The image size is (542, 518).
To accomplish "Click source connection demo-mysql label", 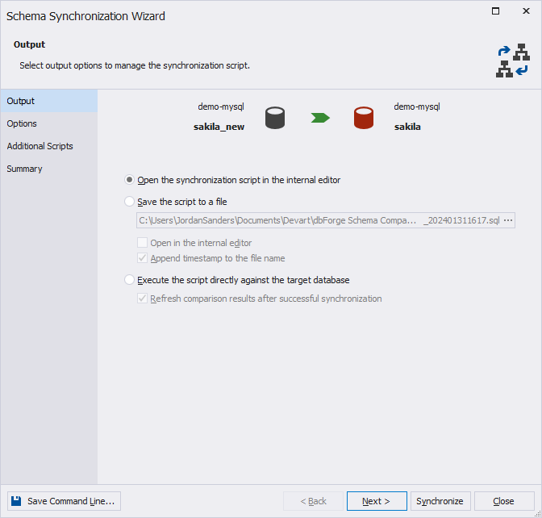I will (x=221, y=107).
